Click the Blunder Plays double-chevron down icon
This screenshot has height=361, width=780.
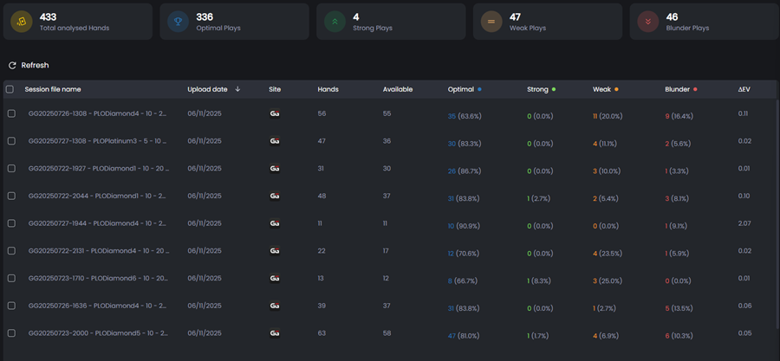[648, 22]
